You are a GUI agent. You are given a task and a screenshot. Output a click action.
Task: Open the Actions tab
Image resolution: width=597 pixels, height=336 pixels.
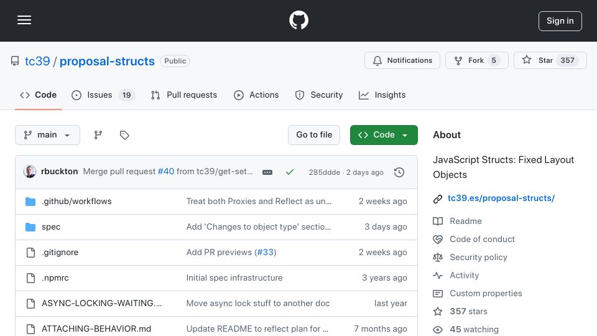coord(256,95)
